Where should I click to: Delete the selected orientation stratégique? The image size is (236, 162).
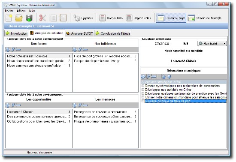point(154,77)
